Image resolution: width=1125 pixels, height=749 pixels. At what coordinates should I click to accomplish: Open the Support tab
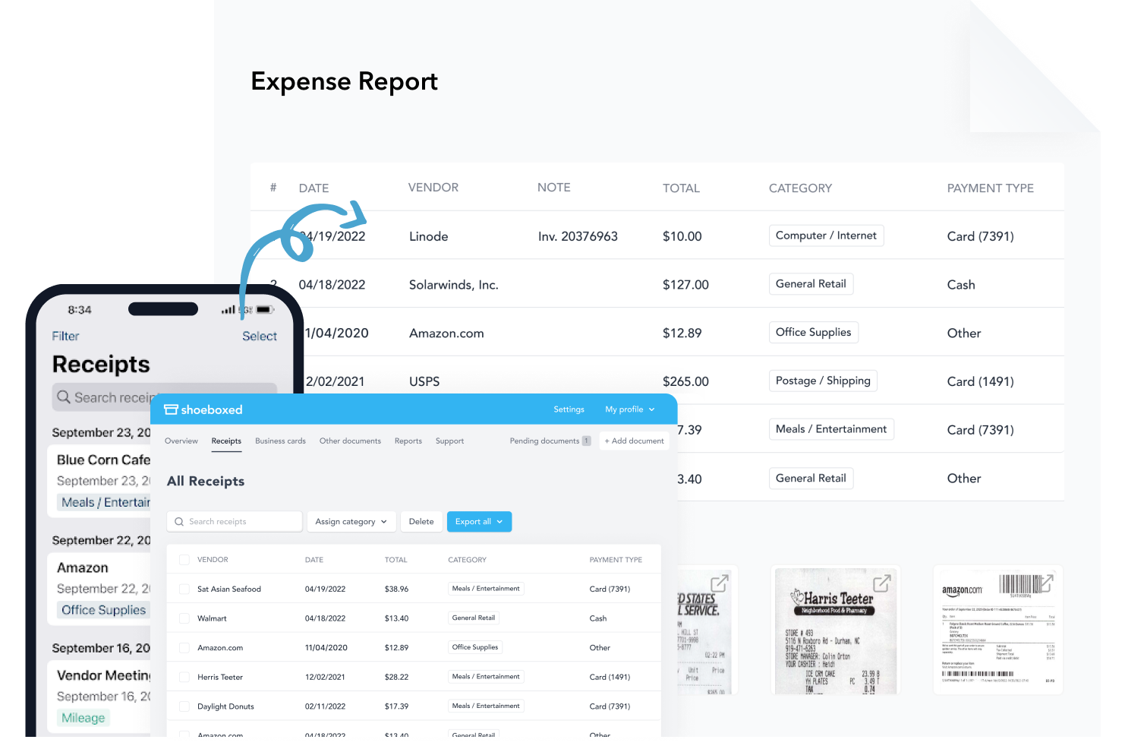pyautogui.click(x=449, y=441)
